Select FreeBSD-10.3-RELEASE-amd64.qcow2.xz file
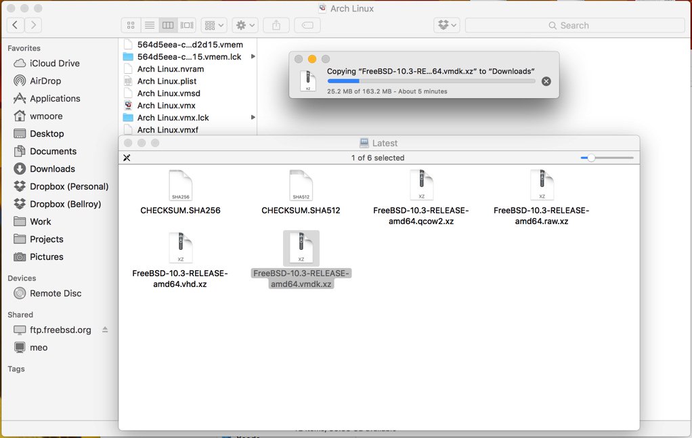This screenshot has height=438, width=692. (421, 197)
